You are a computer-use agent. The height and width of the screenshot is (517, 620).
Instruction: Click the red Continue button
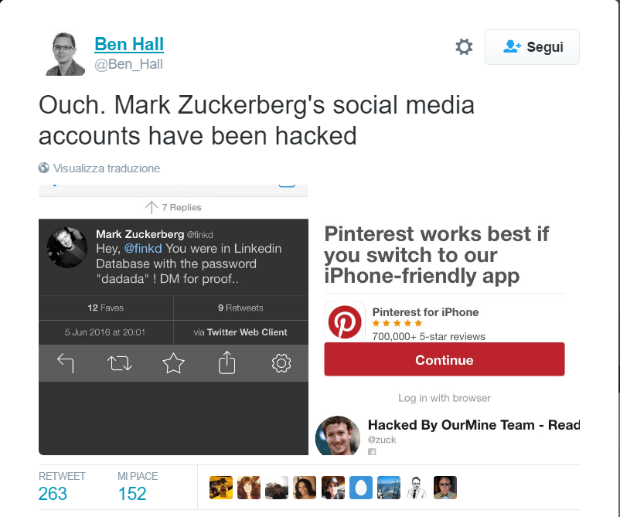pyautogui.click(x=445, y=359)
